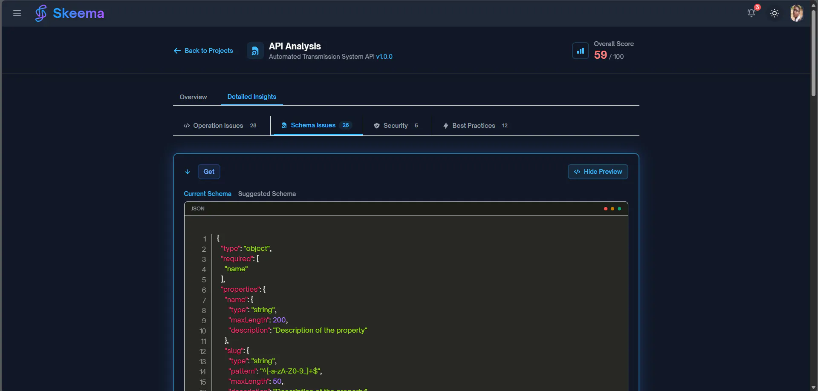818x391 pixels.
Task: Open the Operation Issues tab
Action: point(220,126)
